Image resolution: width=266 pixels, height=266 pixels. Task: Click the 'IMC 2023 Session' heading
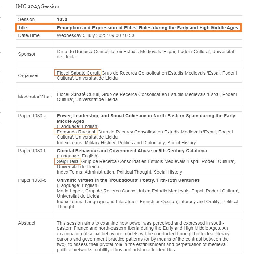click(x=38, y=6)
